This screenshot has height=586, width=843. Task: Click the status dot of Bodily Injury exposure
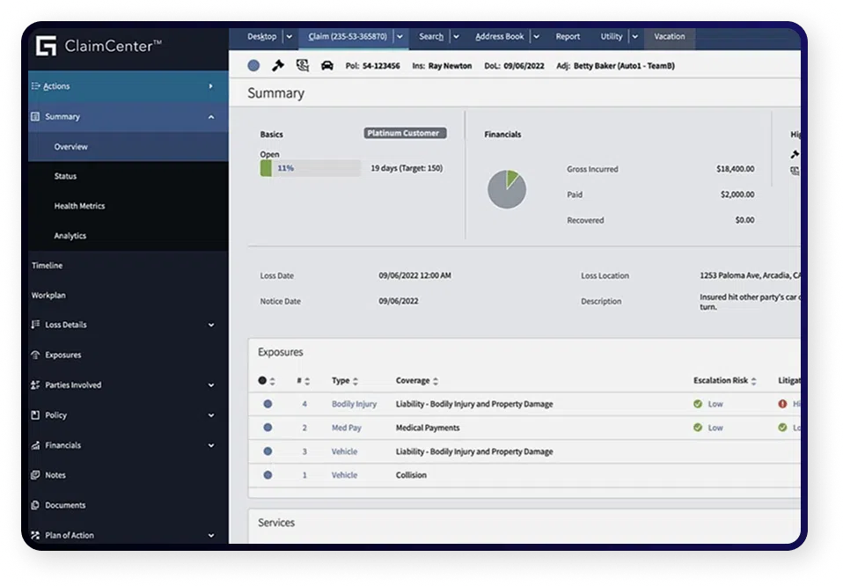tap(268, 404)
